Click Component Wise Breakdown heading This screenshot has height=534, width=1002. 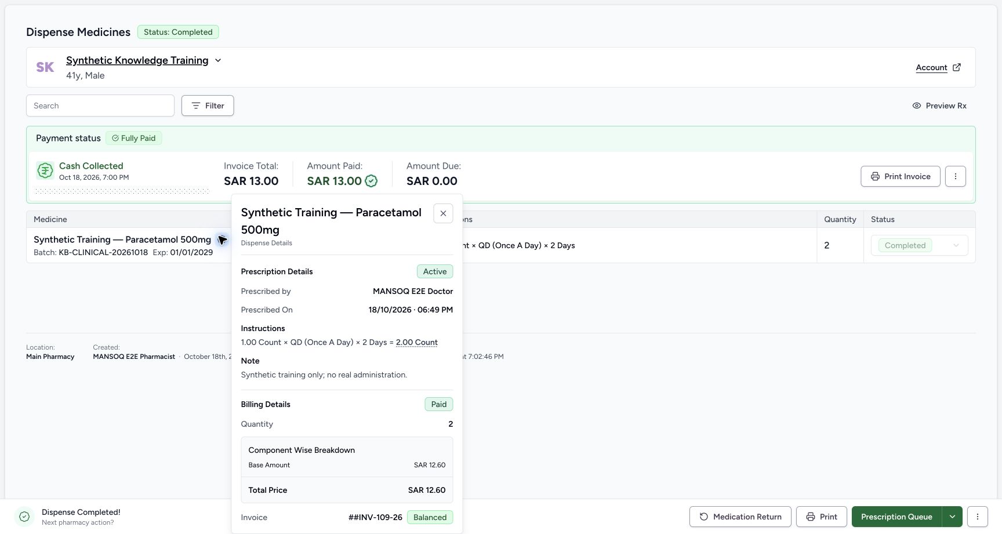pos(302,450)
